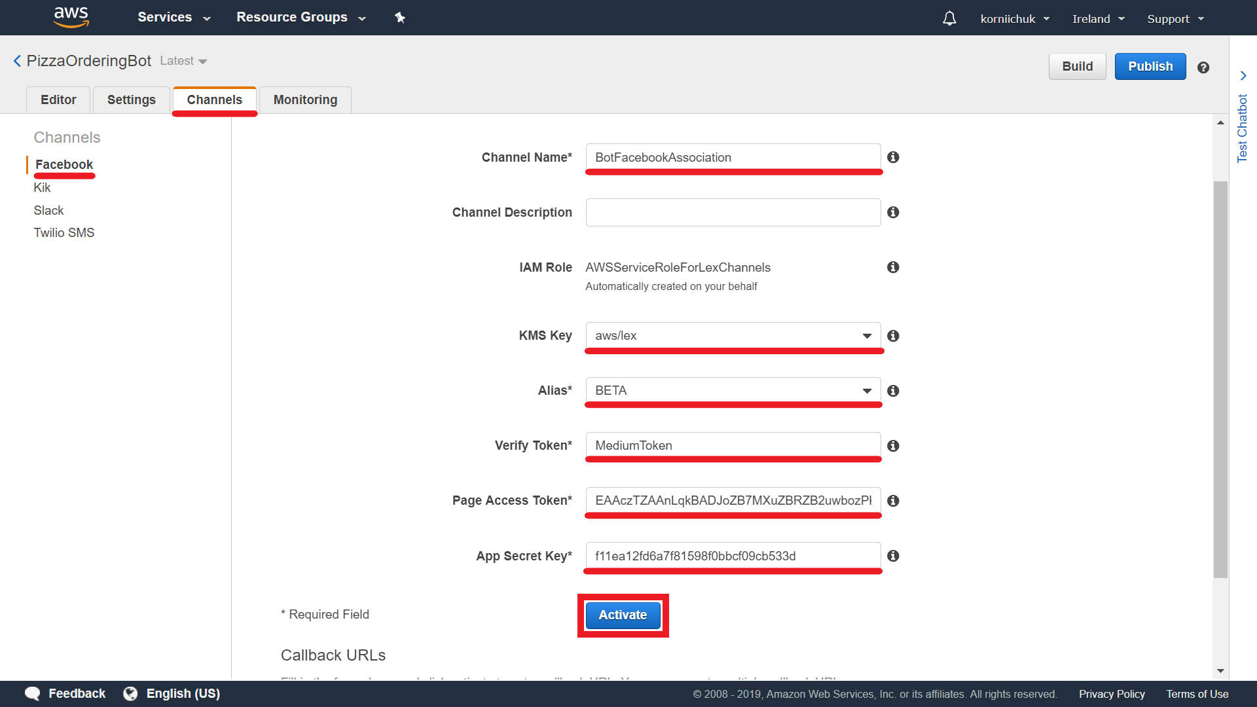Click the Publish button
Viewport: 1257px width, 707px height.
pos(1150,67)
